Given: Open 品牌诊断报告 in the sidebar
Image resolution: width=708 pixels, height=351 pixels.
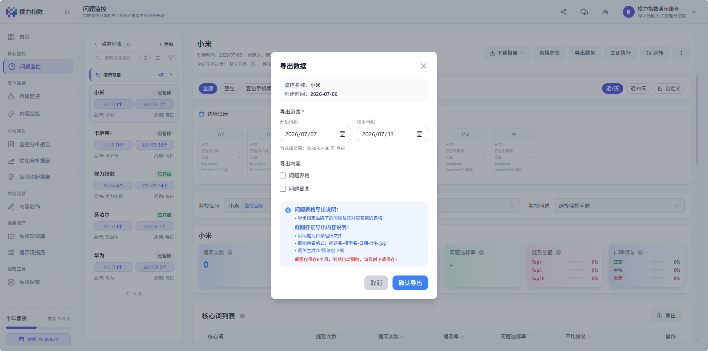Looking at the screenshot, I should click(38, 177).
